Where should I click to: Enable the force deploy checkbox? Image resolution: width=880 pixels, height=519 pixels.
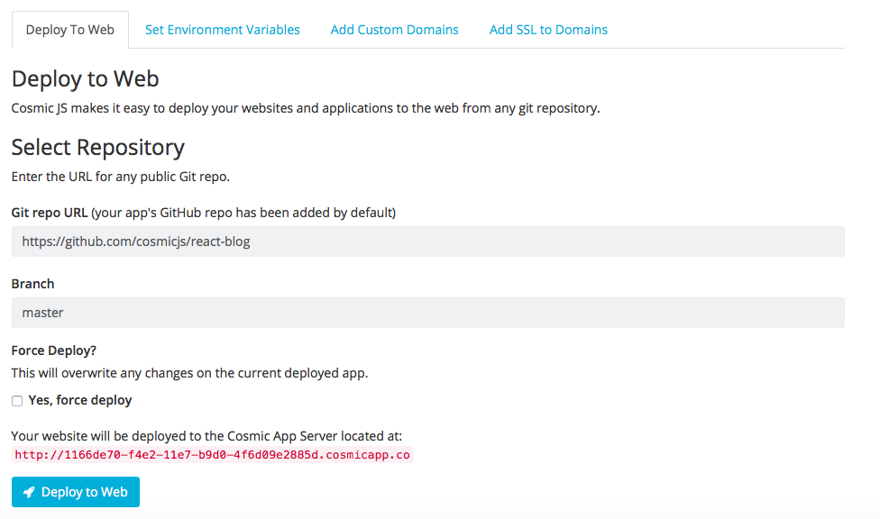(x=17, y=401)
